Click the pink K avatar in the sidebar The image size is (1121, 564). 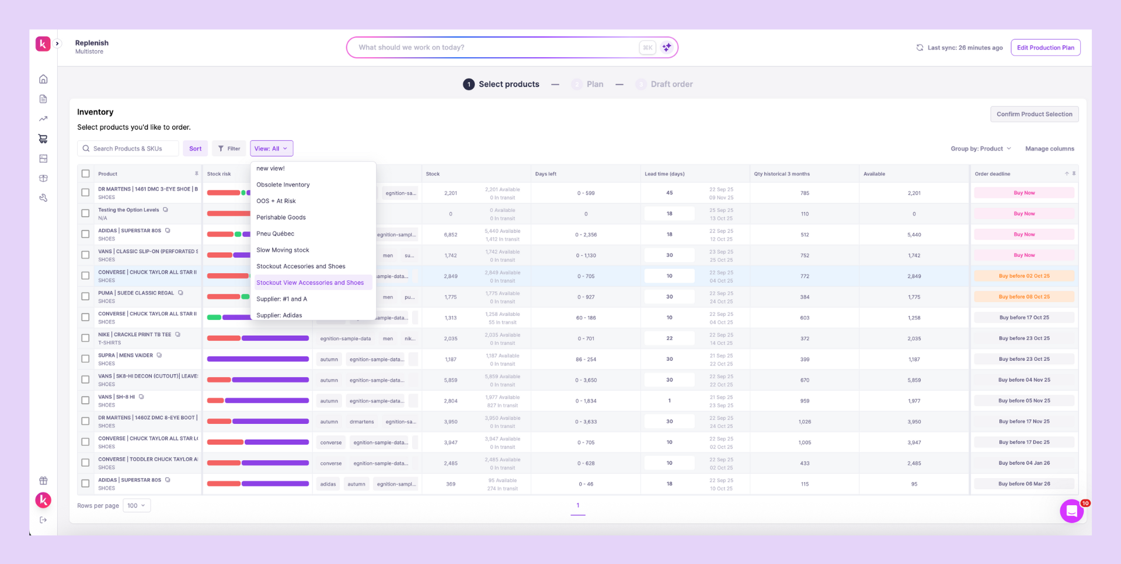coord(43,500)
